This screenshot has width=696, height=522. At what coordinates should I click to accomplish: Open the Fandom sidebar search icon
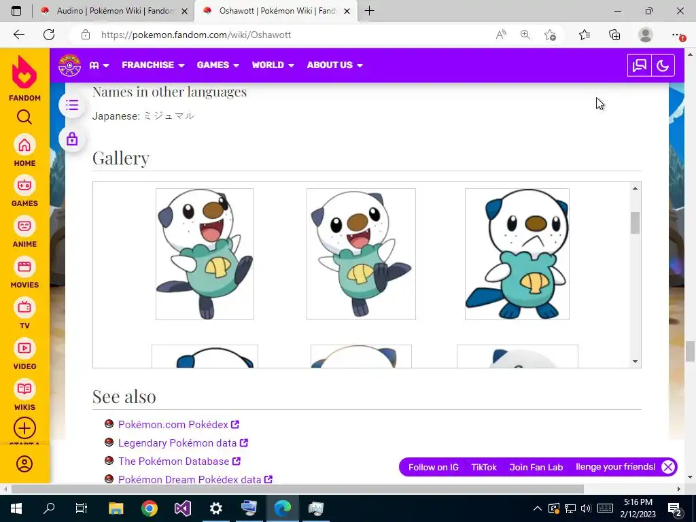click(24, 117)
